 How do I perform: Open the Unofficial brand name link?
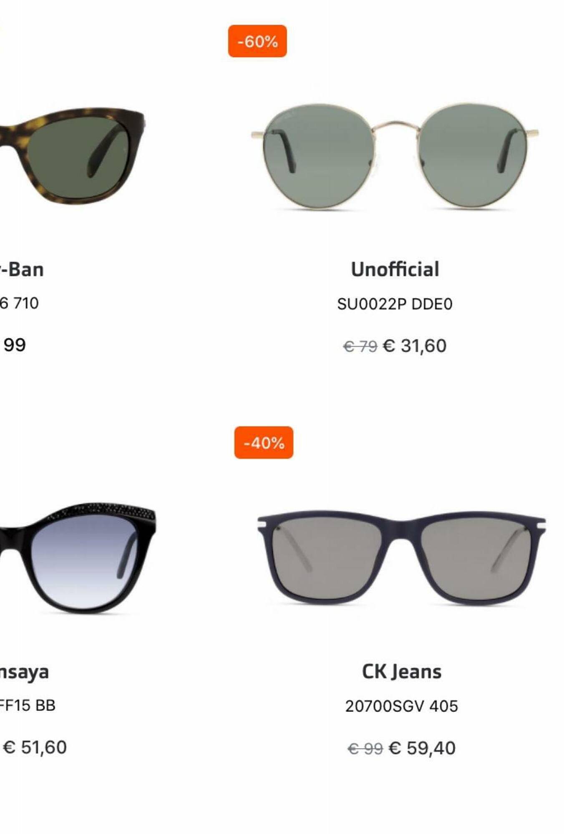[395, 269]
